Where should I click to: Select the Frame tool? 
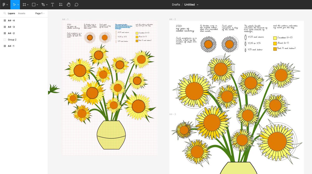24,5
